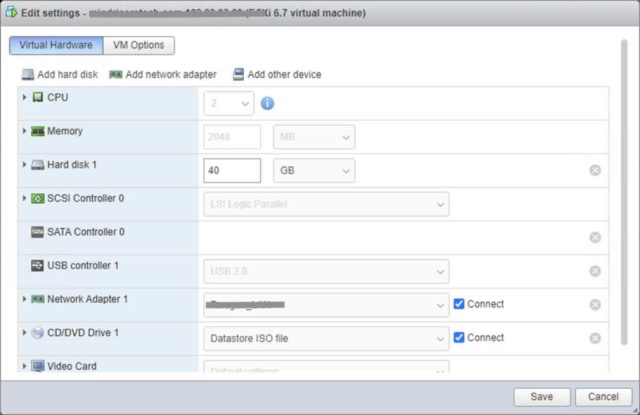Switch to the VM Options tab

coord(138,45)
